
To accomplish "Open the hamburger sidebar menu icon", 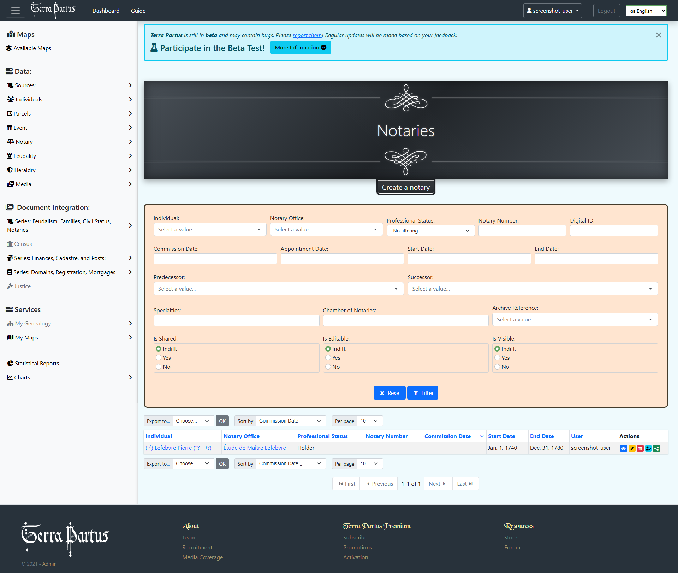I will click(x=15, y=11).
